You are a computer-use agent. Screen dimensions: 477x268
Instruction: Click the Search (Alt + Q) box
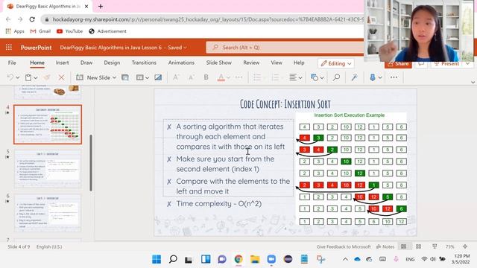285,48
